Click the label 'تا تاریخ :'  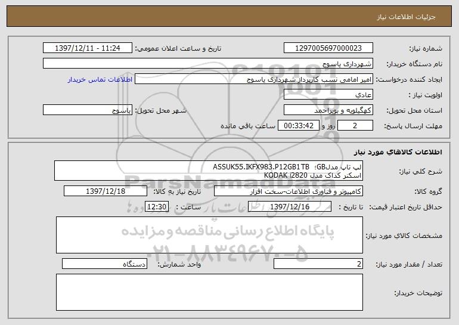click(x=351, y=207)
